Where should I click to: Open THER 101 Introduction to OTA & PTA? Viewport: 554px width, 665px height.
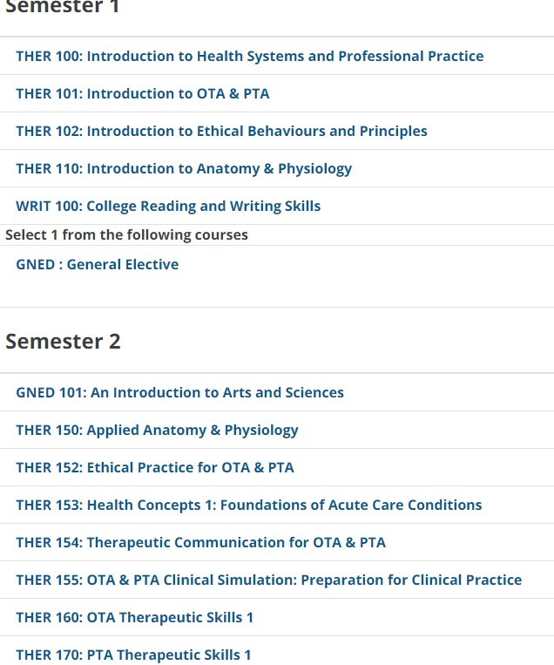pos(143,93)
